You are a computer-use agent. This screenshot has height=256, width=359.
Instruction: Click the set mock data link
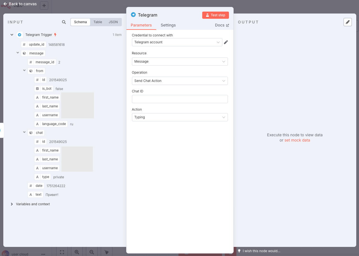(x=297, y=140)
